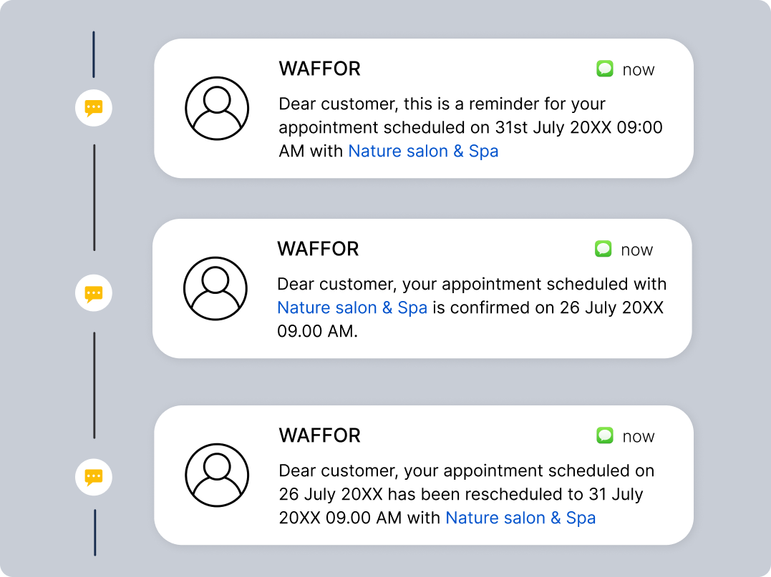Open Nature salon & Spa link in the confirmation message
This screenshot has height=577, width=771.
(352, 308)
